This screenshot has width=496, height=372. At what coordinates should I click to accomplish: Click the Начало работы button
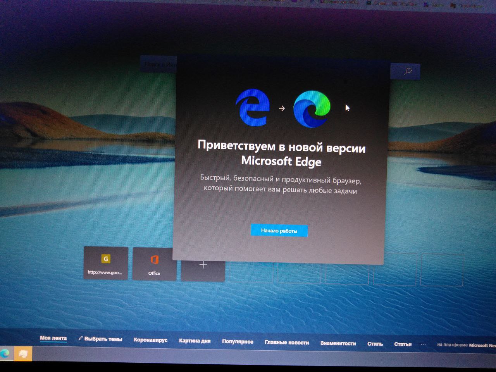(279, 231)
